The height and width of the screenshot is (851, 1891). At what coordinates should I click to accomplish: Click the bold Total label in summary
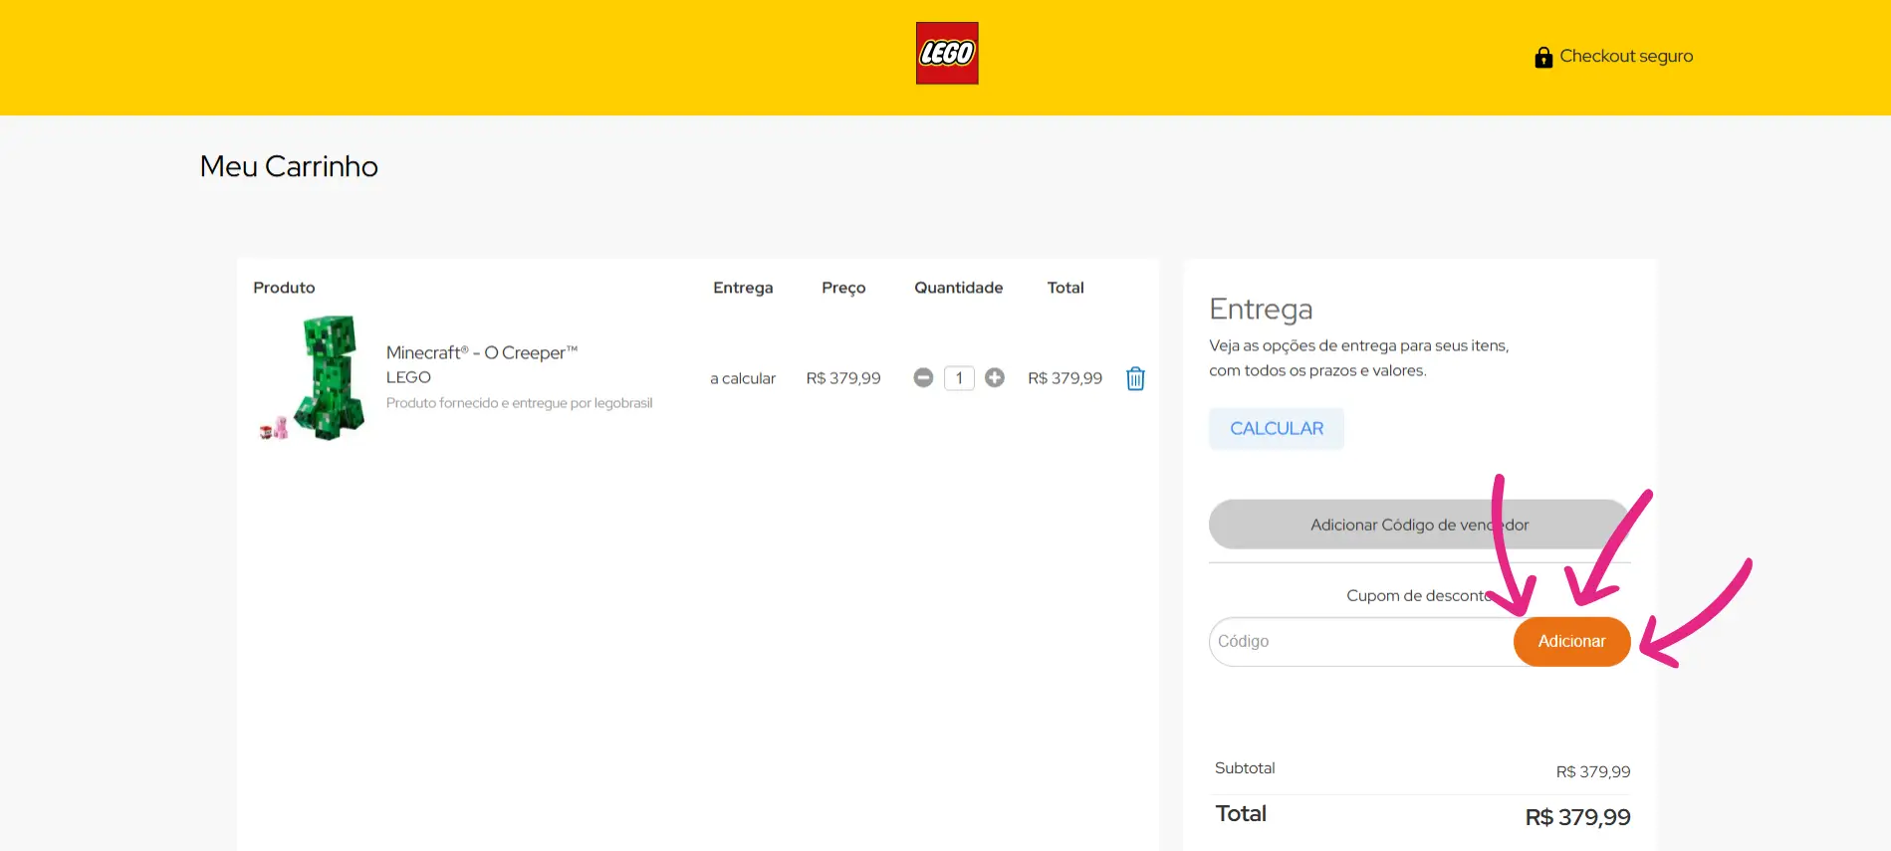pos(1241,814)
